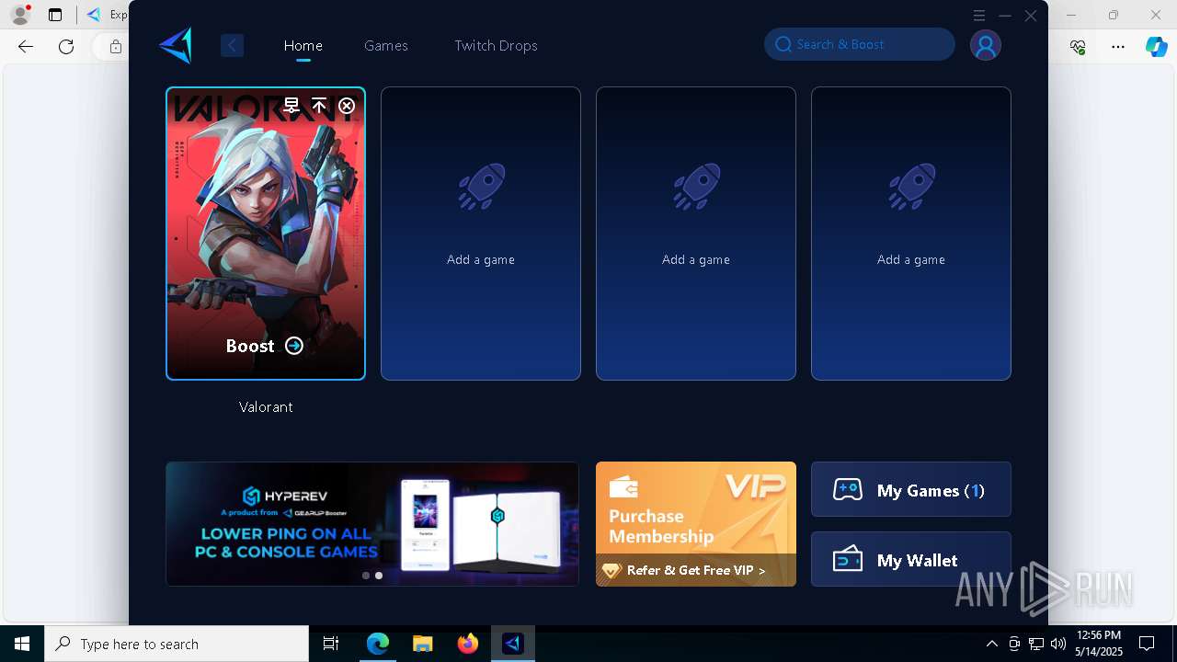Open the HYPEREV banner ad
Screen dimensions: 1177x662
pyautogui.click(x=372, y=524)
